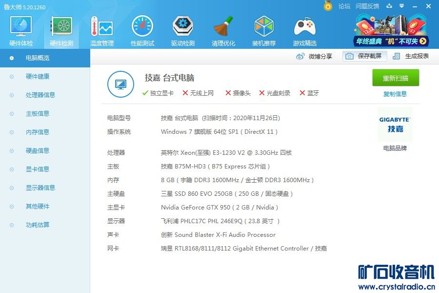Click 生成报表 to generate a report
This screenshot has height=293, width=439.
tap(411, 56)
